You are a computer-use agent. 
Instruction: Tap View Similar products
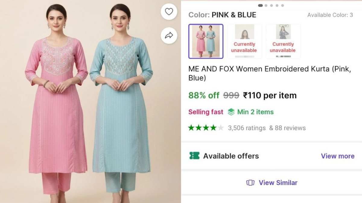pyautogui.click(x=277, y=183)
